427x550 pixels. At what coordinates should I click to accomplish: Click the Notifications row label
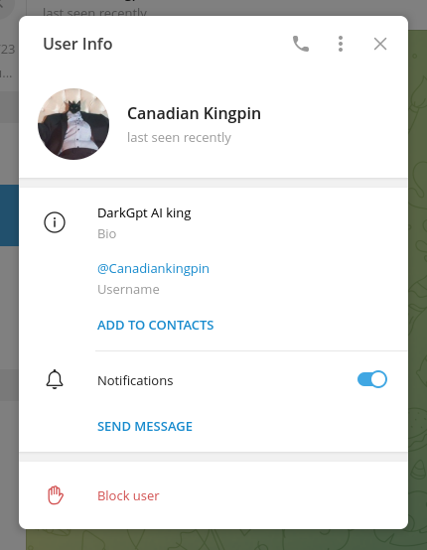click(135, 380)
